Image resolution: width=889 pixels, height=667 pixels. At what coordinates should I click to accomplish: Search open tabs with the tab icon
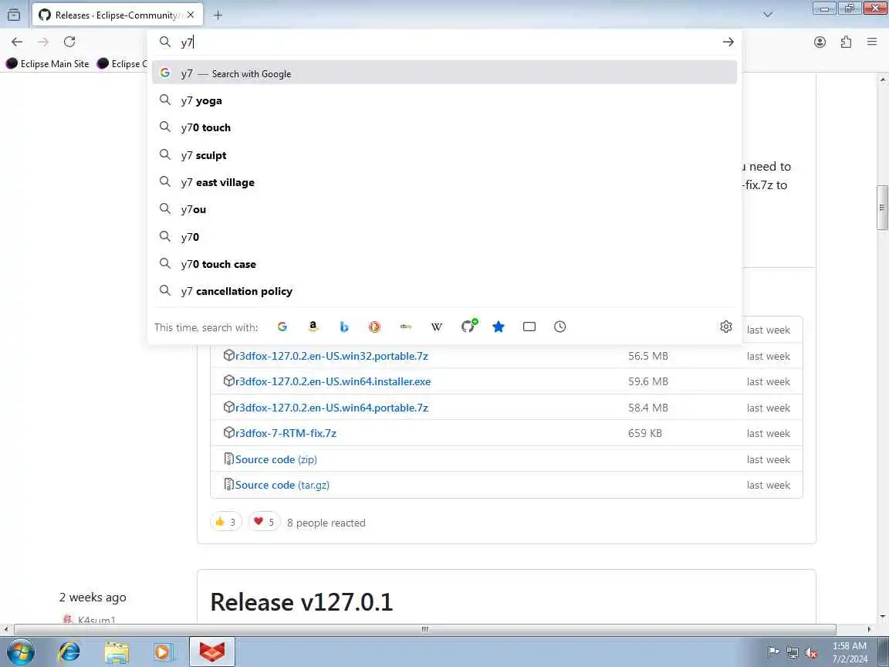pos(529,327)
